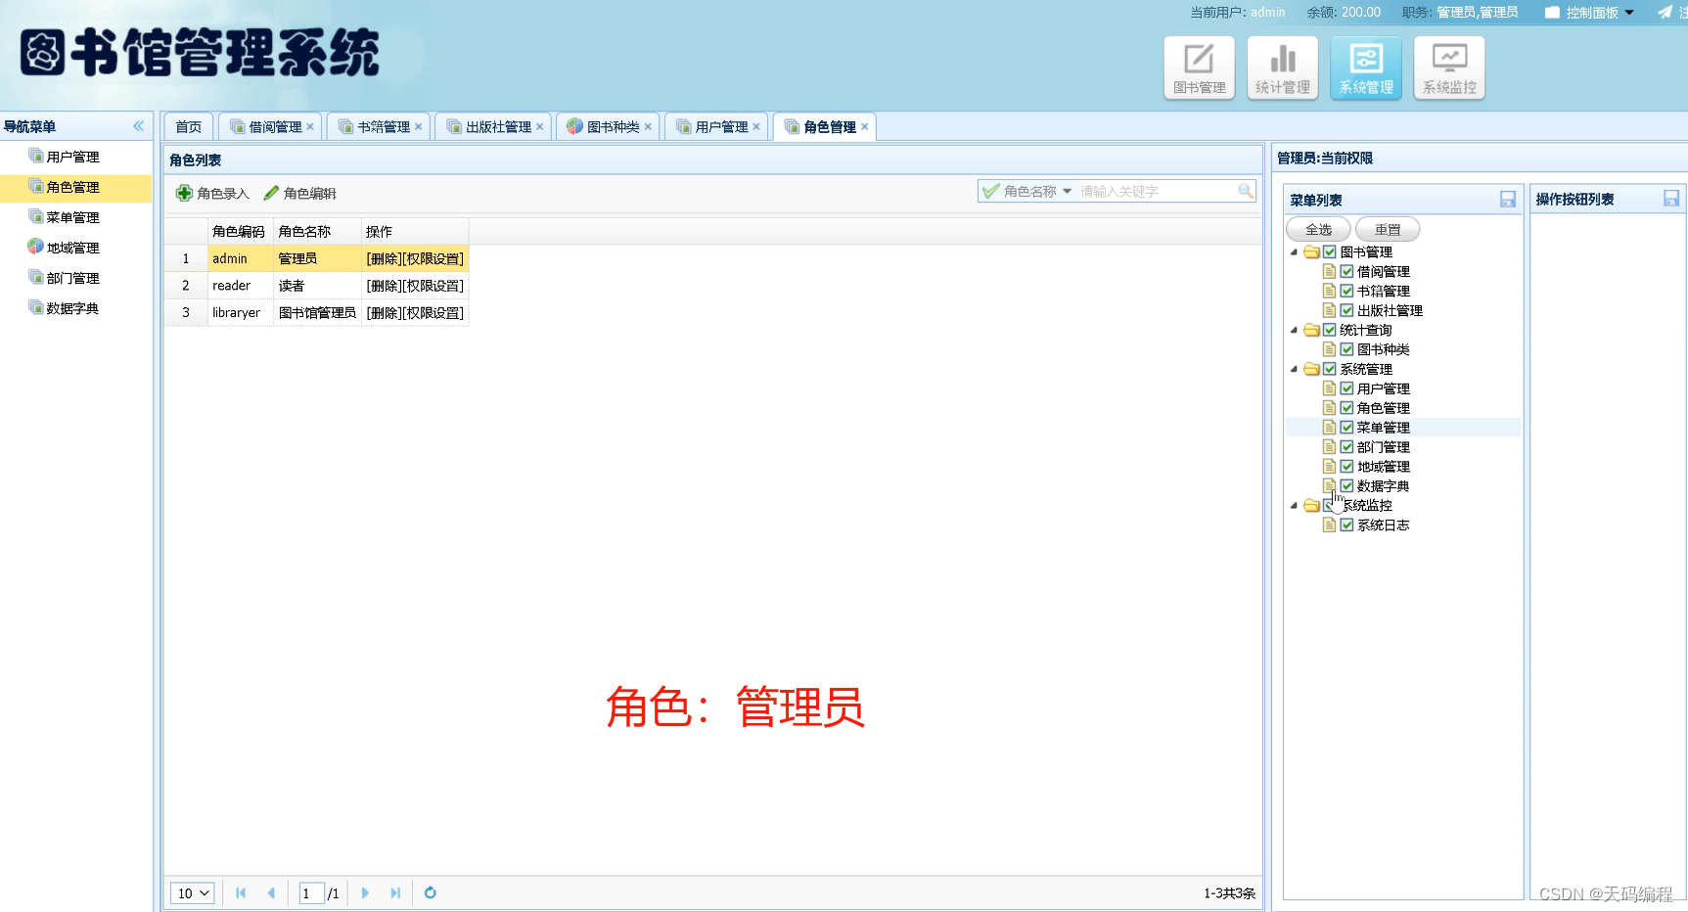Toggle the 数据字典 checkbox in tree
Viewport: 1688px width, 912px height.
(x=1347, y=486)
